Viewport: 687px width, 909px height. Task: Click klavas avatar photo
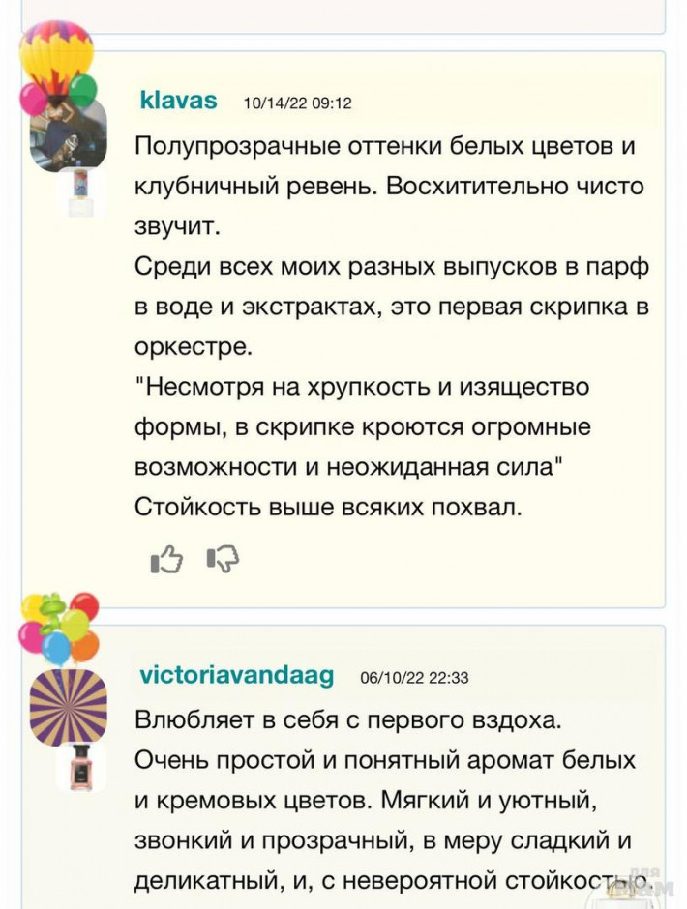tap(69, 133)
